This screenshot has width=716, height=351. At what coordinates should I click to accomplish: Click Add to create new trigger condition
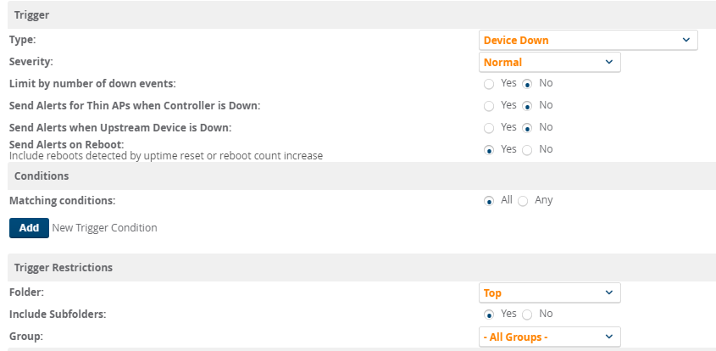point(29,227)
